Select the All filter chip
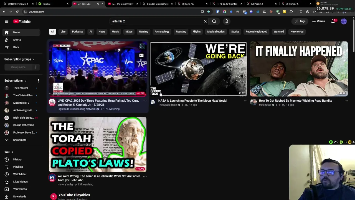This screenshot has width=355, height=200. (52, 32)
